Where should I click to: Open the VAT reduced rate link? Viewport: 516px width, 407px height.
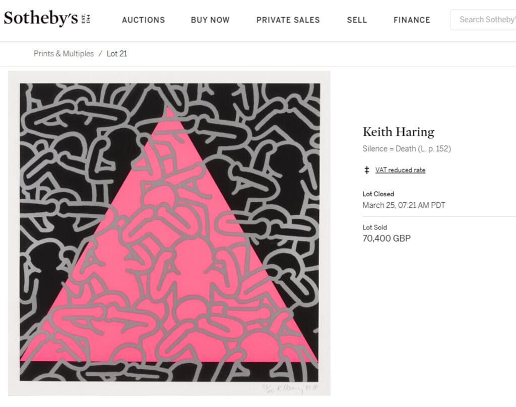(x=400, y=170)
